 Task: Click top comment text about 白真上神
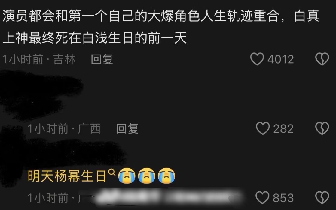pos(161,27)
